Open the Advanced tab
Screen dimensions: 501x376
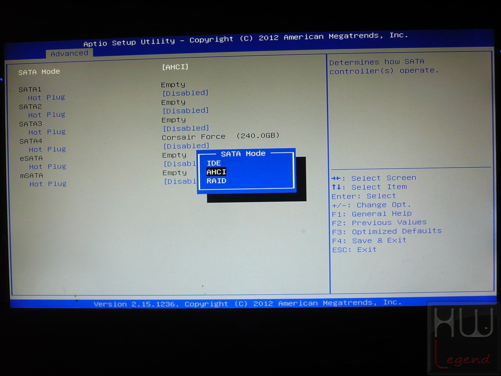click(69, 53)
